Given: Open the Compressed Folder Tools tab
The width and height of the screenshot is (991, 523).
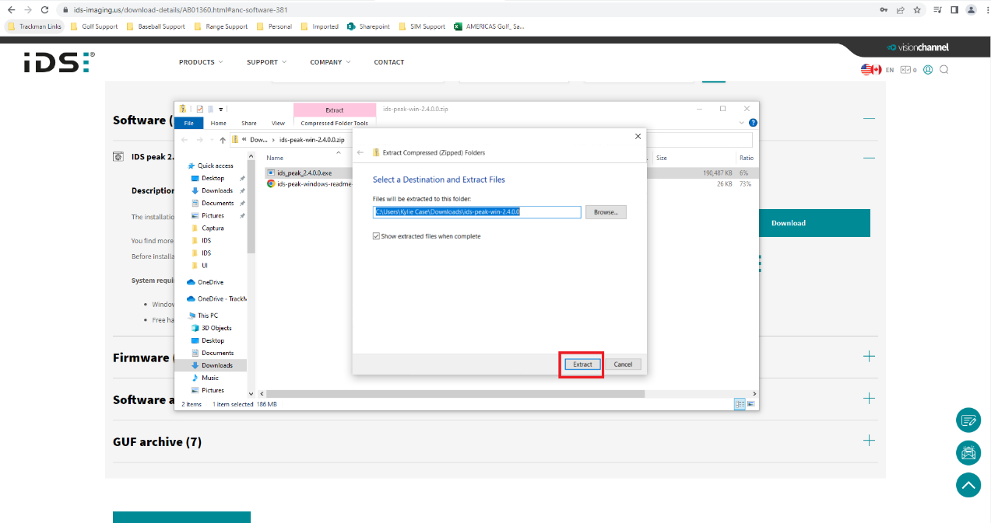Looking at the screenshot, I should pyautogui.click(x=334, y=123).
